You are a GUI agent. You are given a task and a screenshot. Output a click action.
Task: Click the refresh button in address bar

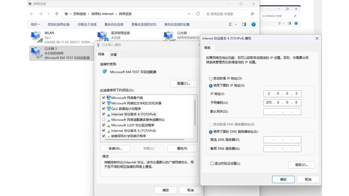click(x=198, y=14)
